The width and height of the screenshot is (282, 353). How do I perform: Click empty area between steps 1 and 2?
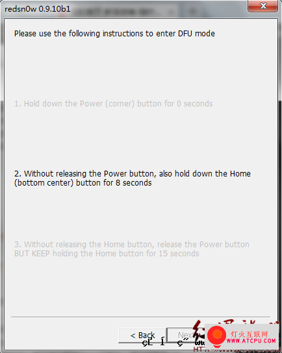(x=141, y=138)
